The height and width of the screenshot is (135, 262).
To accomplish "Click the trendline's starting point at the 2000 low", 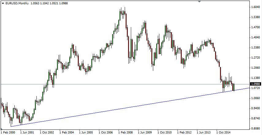I will pos(11,126).
